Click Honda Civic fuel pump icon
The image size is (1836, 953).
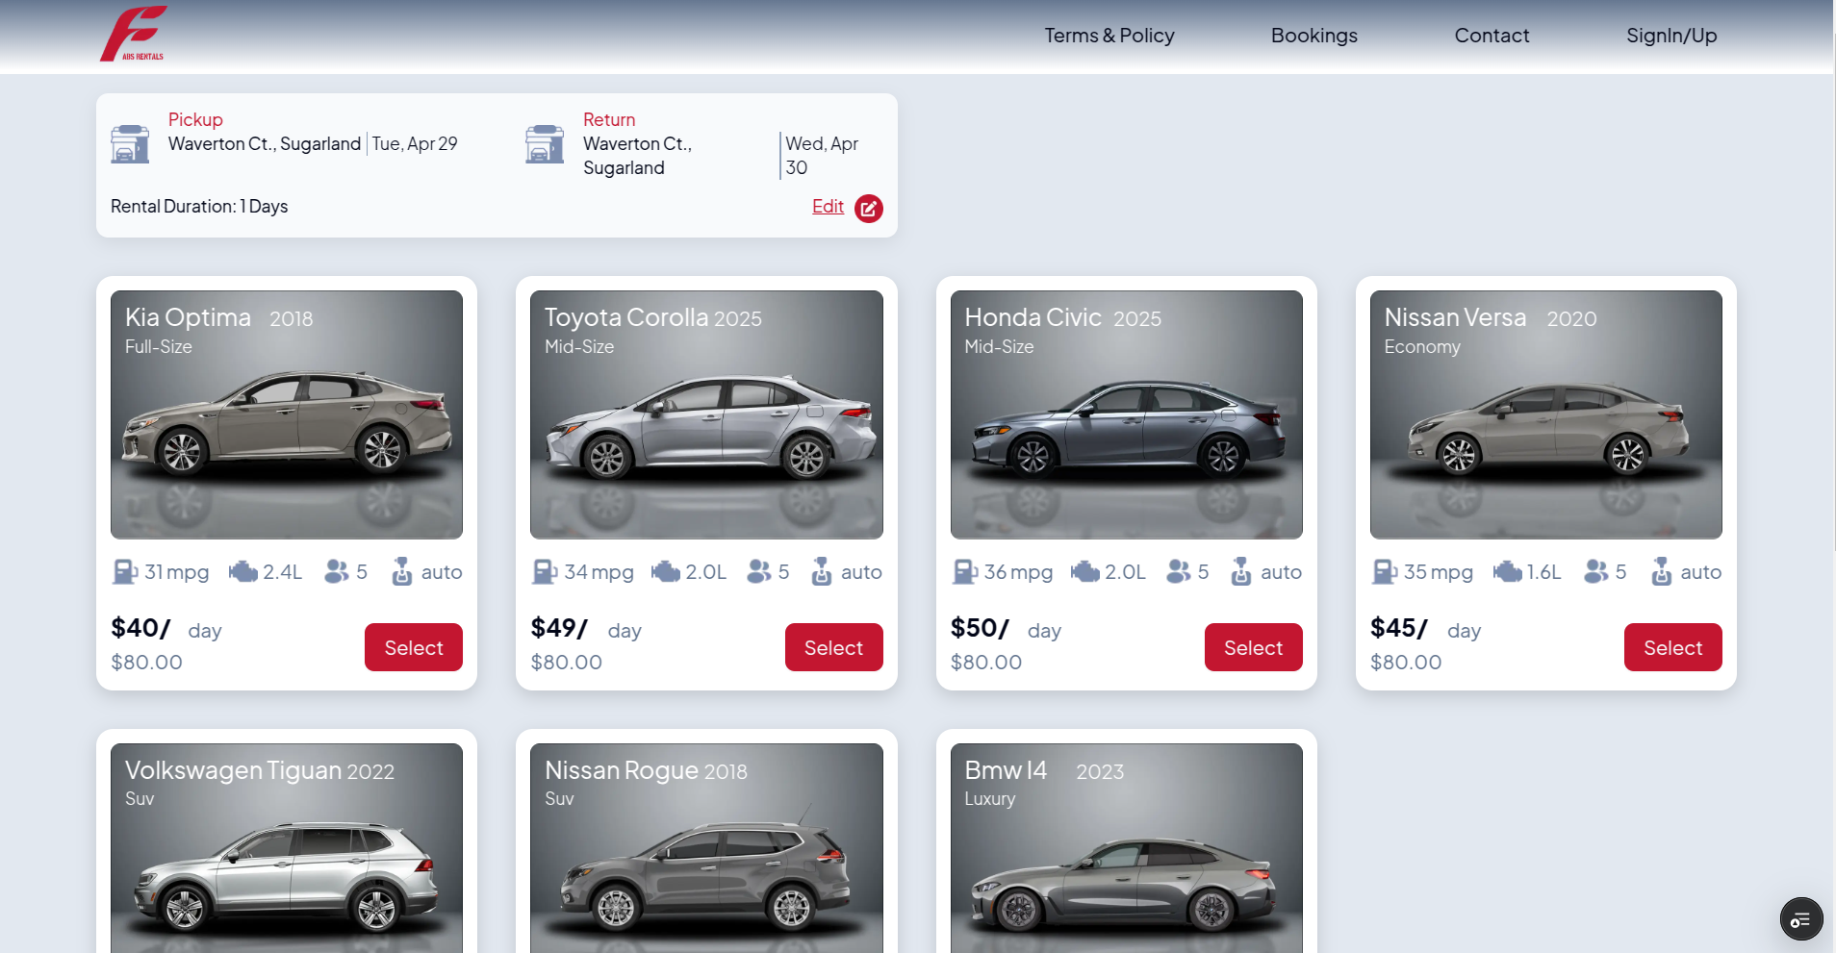965,572
